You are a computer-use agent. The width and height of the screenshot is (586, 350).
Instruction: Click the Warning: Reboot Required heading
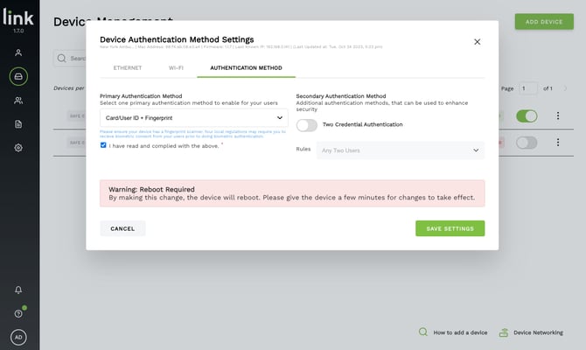(151, 189)
